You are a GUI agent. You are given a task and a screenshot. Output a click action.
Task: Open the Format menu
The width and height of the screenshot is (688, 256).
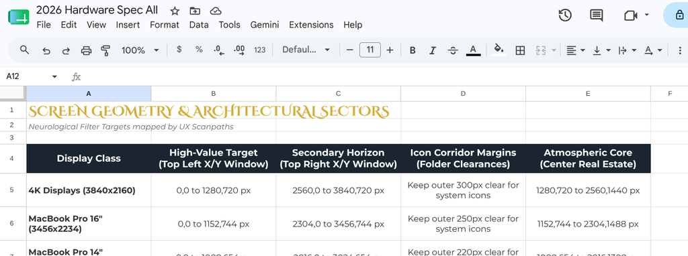click(x=165, y=25)
